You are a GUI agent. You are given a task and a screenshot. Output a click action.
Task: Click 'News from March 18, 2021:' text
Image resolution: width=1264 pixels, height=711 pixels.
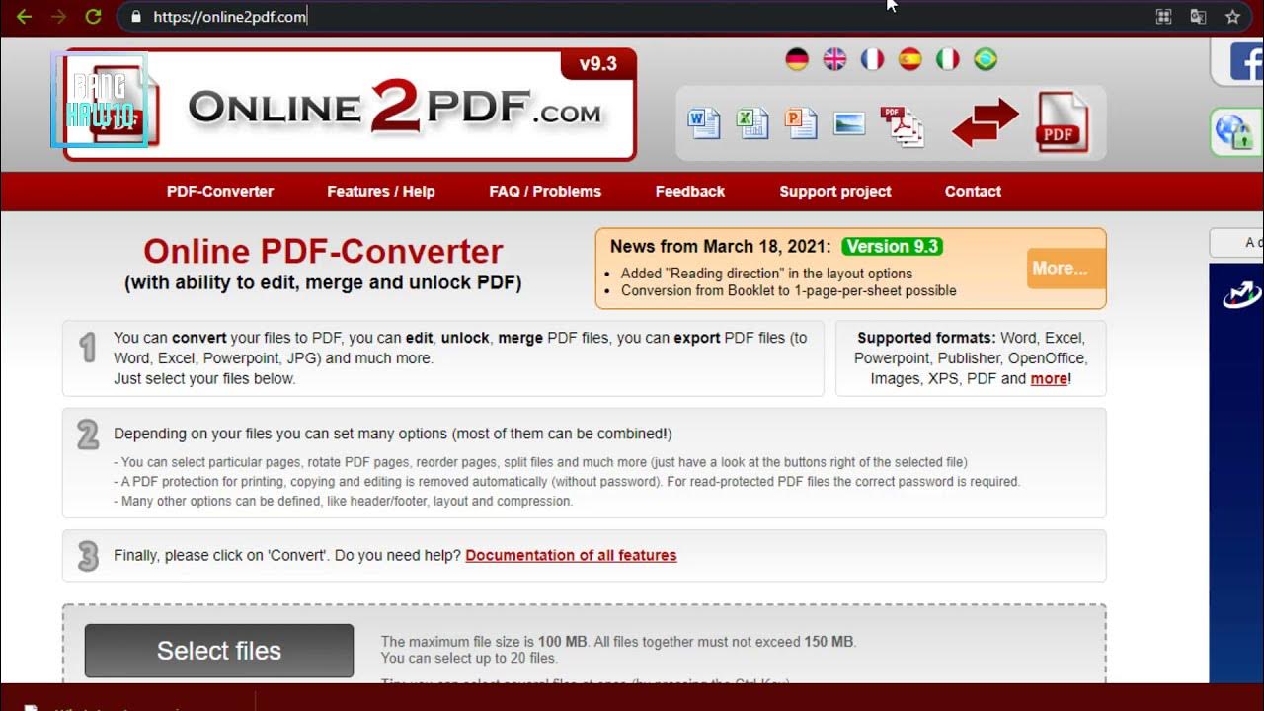click(721, 247)
